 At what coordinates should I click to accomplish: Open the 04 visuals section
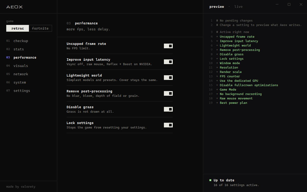(x=17, y=66)
